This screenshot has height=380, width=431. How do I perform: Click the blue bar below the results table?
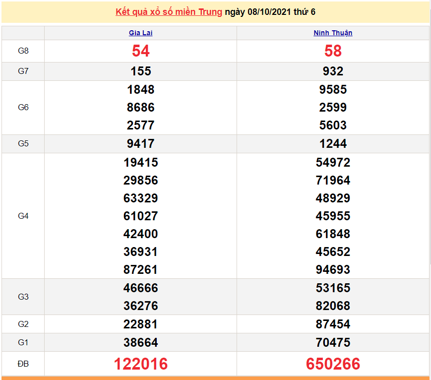215,378
